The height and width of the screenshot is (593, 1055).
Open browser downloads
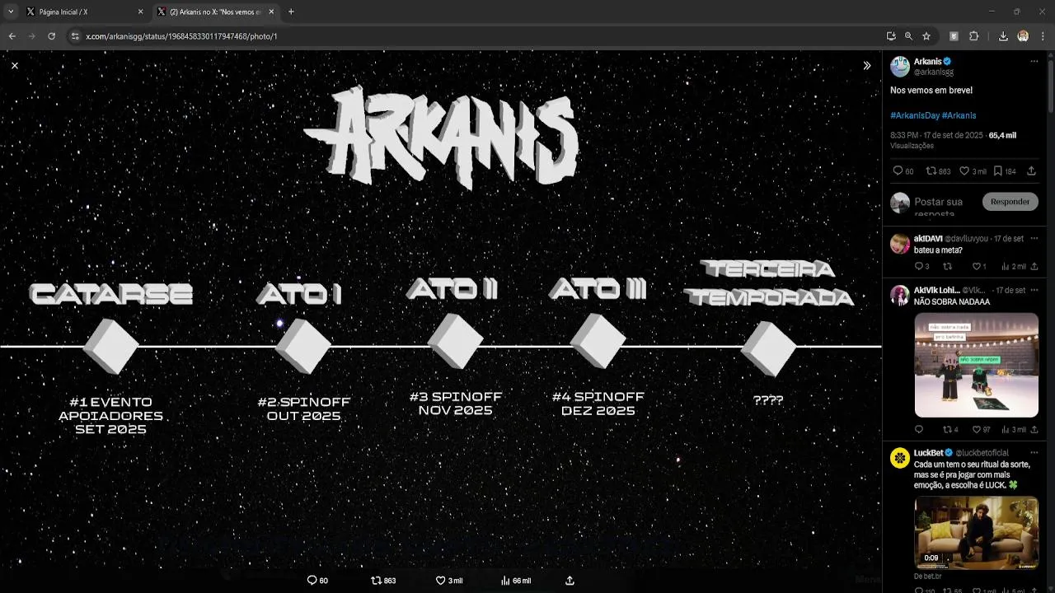pyautogui.click(x=1003, y=36)
